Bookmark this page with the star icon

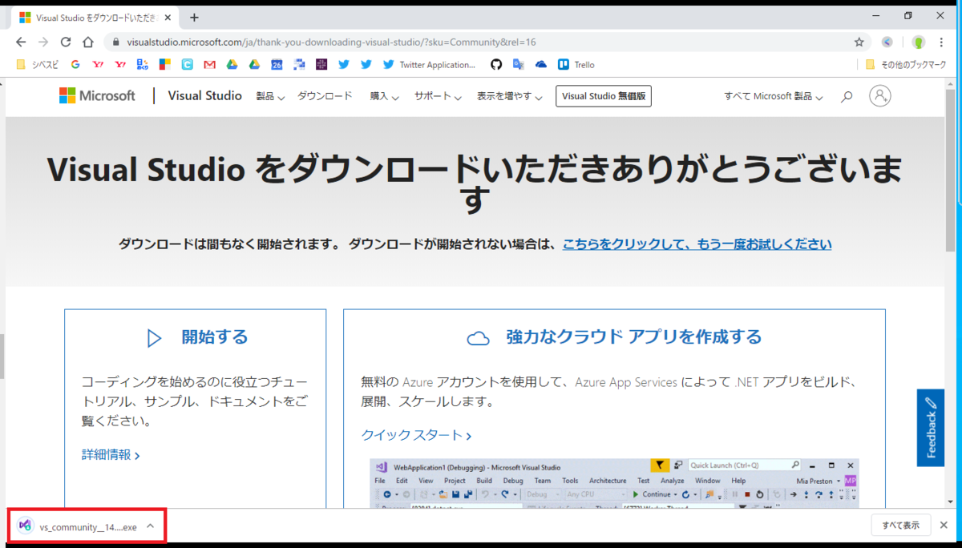click(859, 42)
